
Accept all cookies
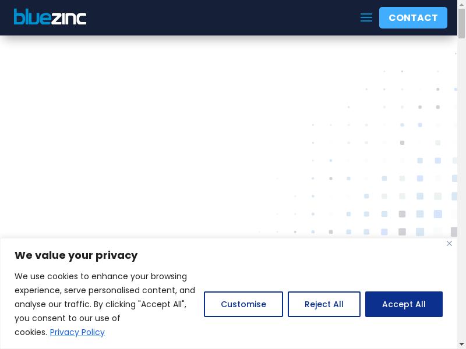(404, 304)
